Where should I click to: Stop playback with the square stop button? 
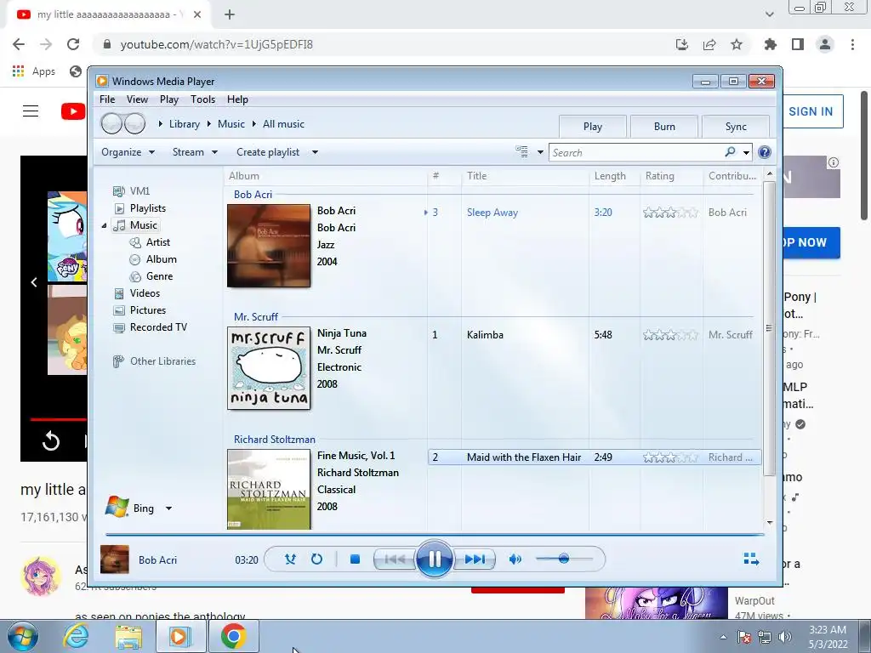tap(355, 559)
